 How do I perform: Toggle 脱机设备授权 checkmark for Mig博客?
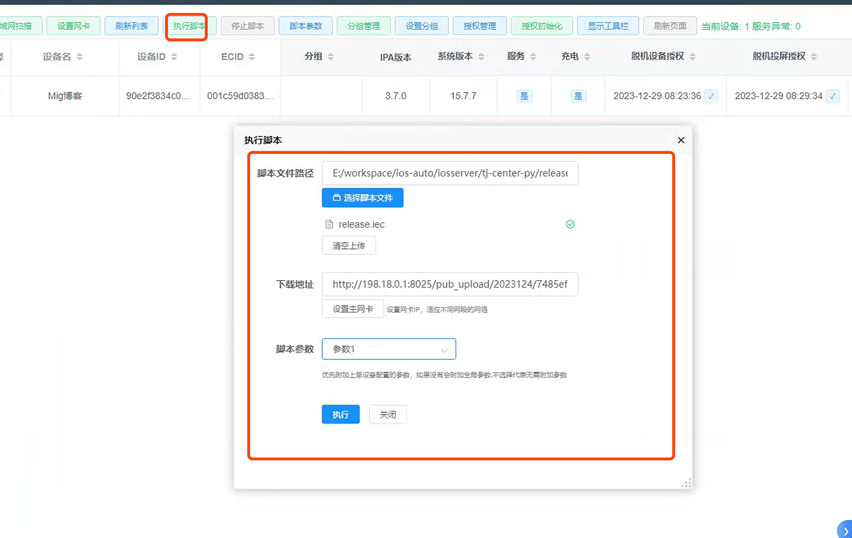pos(711,96)
